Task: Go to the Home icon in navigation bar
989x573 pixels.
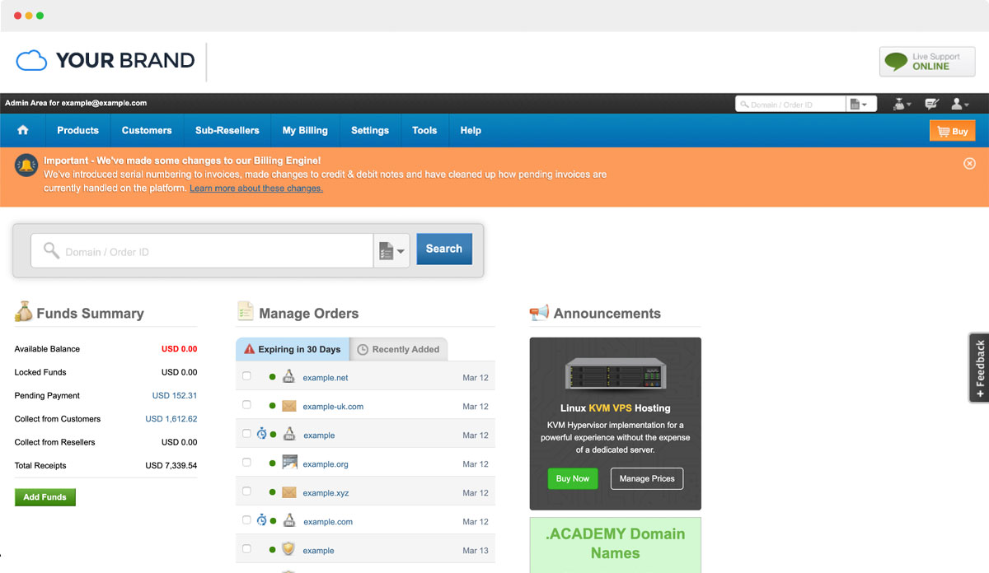Action: pyautogui.click(x=23, y=130)
